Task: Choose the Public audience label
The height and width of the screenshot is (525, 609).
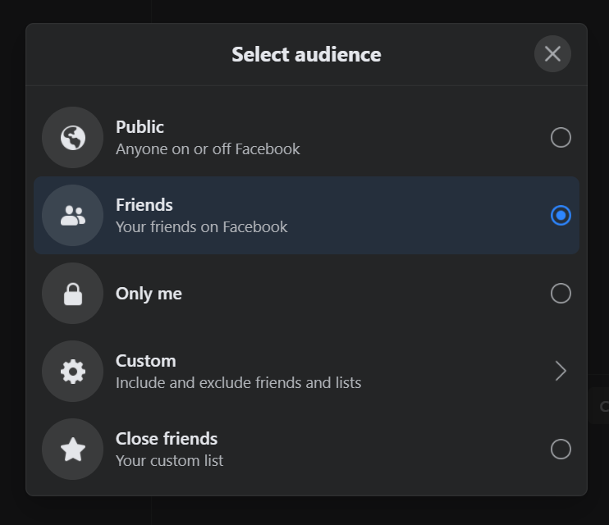Action: (x=140, y=127)
